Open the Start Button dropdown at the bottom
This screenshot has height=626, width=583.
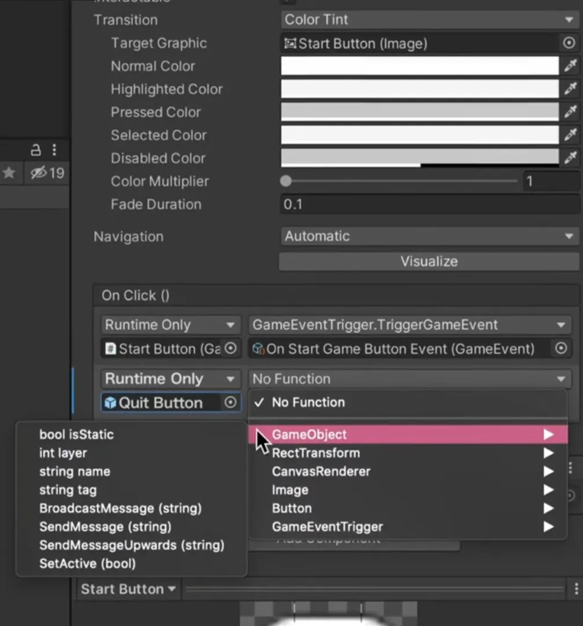(x=127, y=589)
